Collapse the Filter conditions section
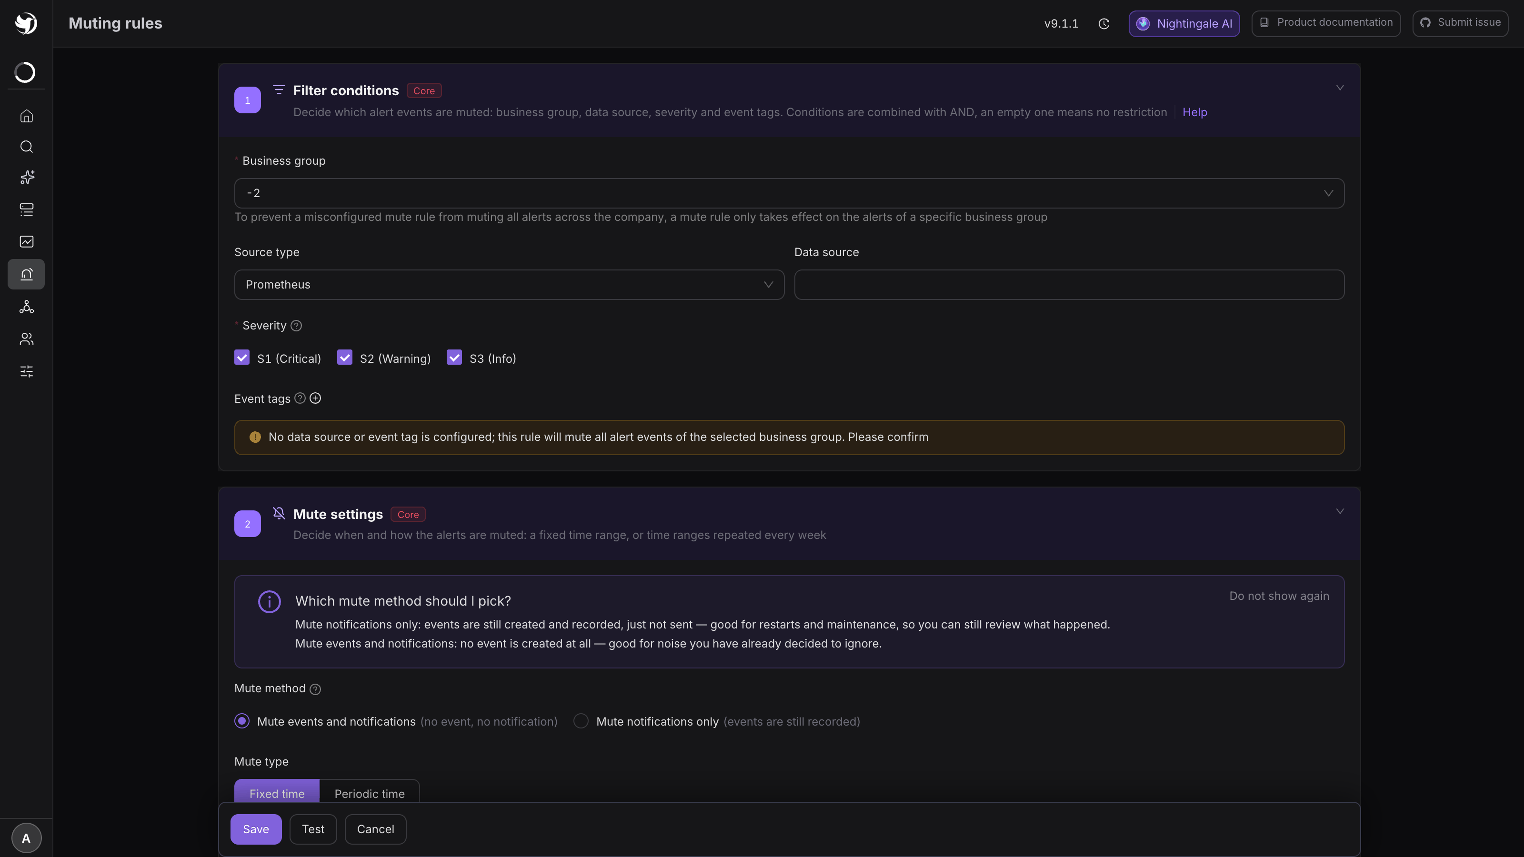 pyautogui.click(x=1340, y=88)
